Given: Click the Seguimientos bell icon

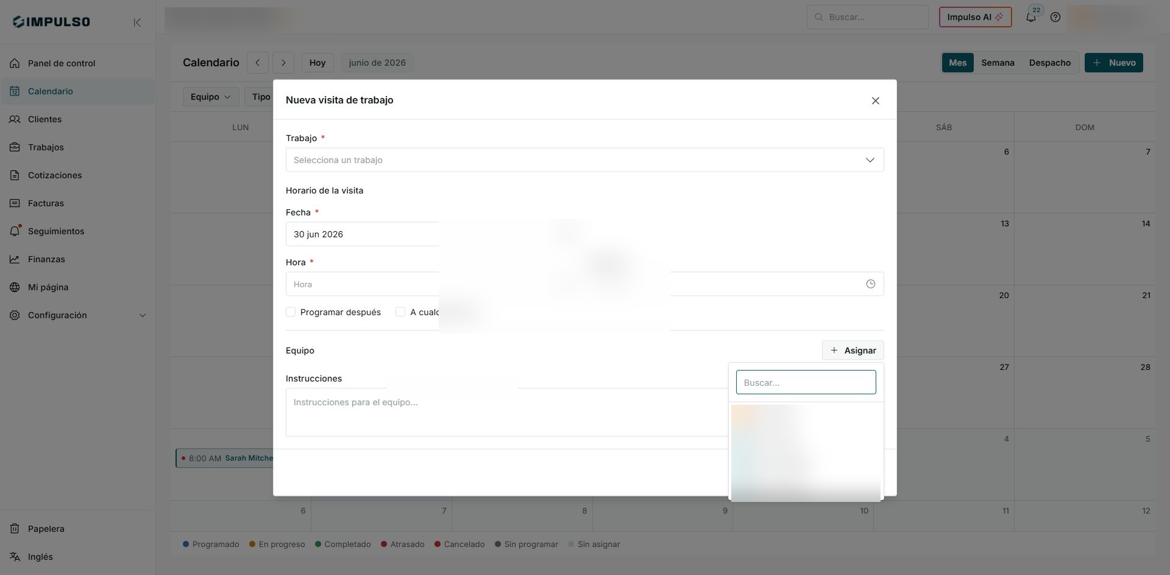Looking at the screenshot, I should click(15, 231).
